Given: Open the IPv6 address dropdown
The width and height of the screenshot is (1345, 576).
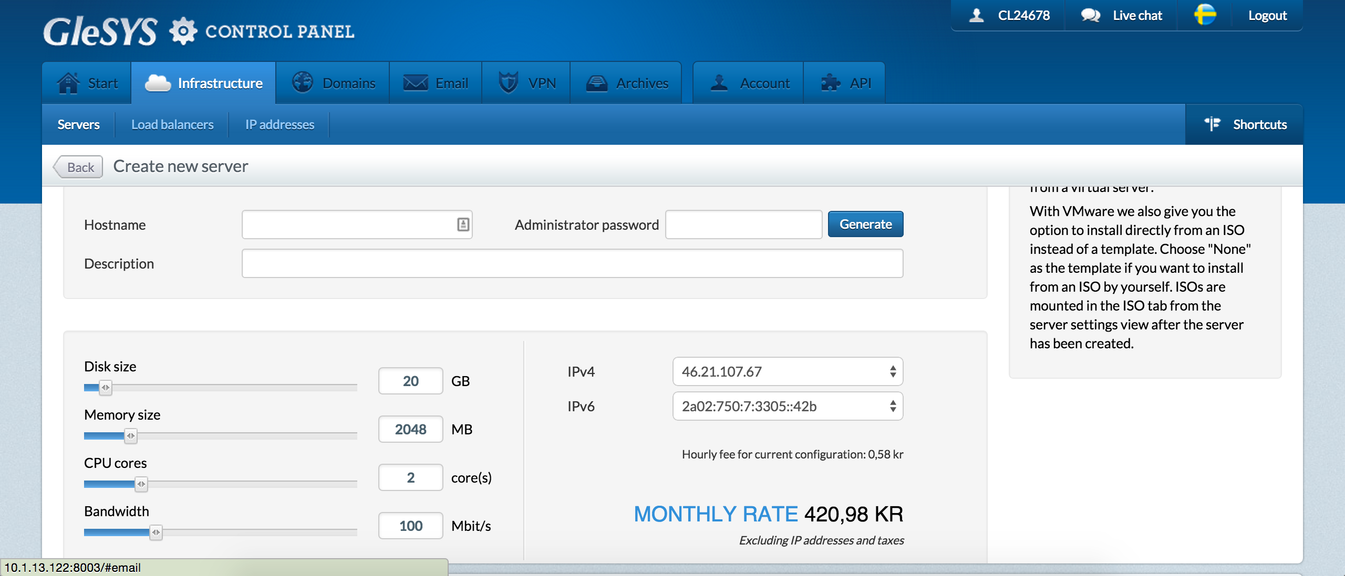Looking at the screenshot, I should (787, 407).
